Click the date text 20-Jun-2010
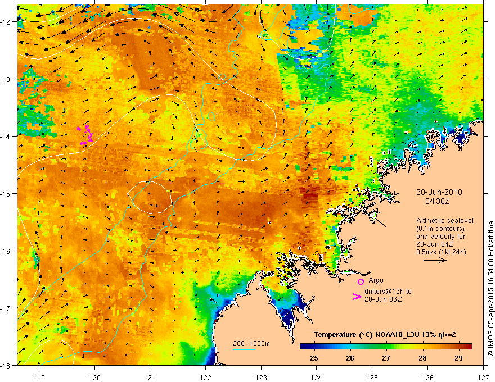The image size is (495, 382). [x=439, y=192]
